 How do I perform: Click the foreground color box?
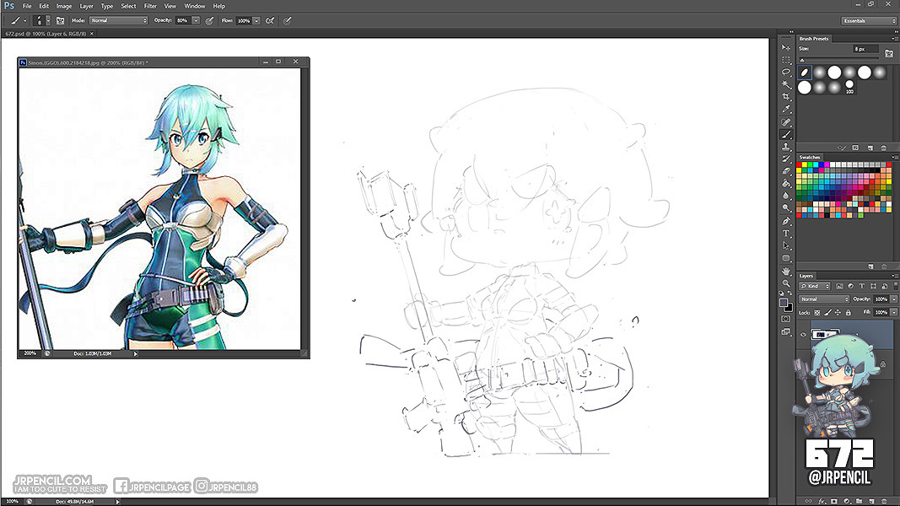[784, 303]
